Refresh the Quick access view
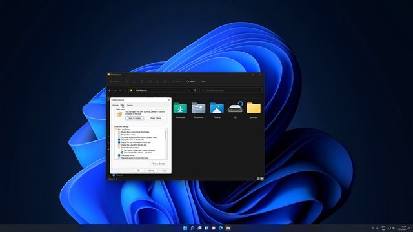Viewport: 413px width, 232px height. pos(195,90)
